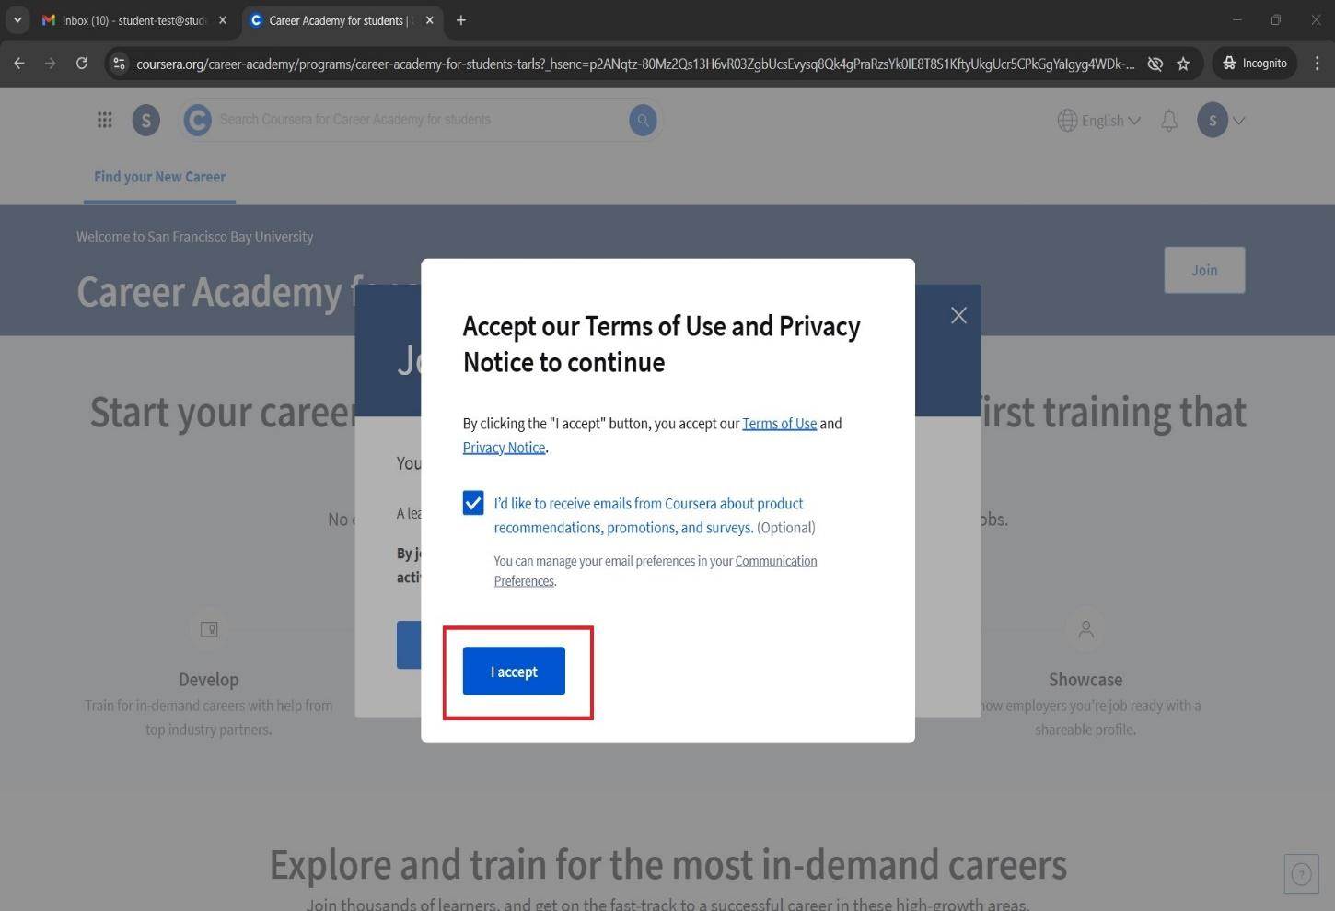
Task: Open the apps grid menu icon
Action: pyautogui.click(x=105, y=120)
